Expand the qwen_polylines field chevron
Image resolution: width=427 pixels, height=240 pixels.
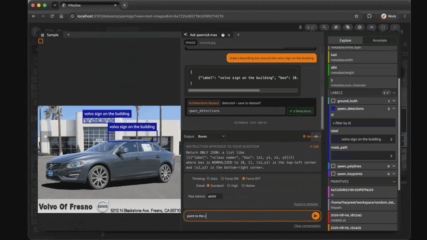(x=394, y=166)
